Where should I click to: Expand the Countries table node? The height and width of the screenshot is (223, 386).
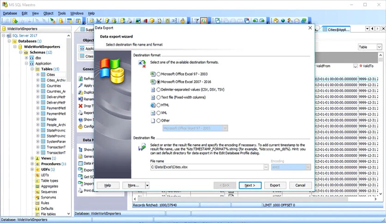pos(38,86)
